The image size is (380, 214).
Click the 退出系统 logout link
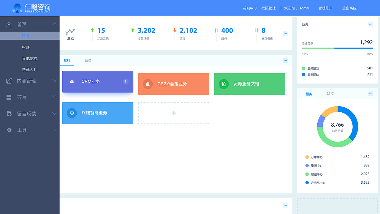(349, 8)
